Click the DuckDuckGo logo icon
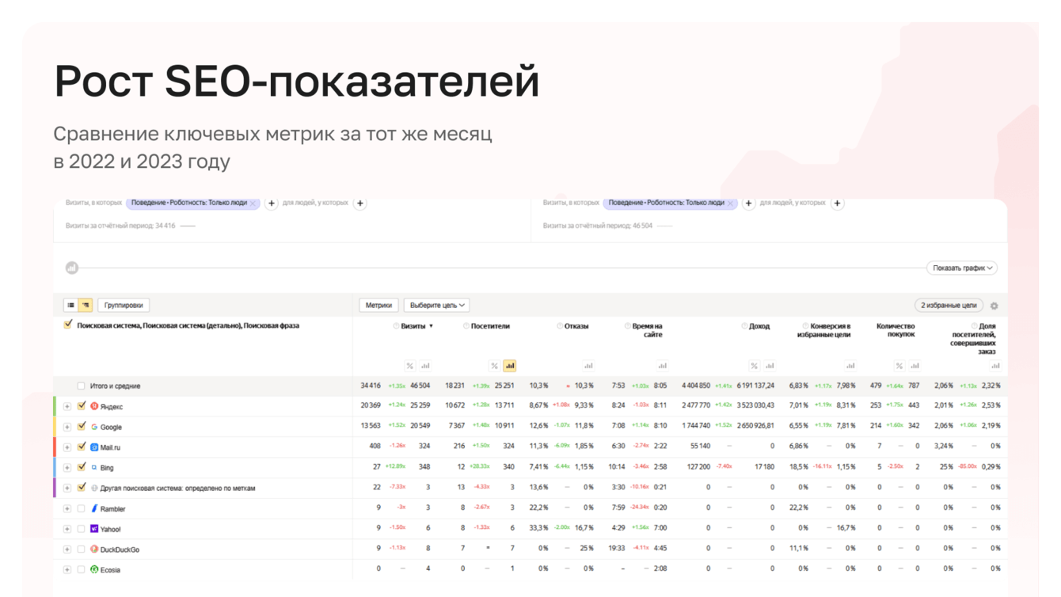Image resolution: width=1061 pixels, height=597 pixels. [x=94, y=549]
